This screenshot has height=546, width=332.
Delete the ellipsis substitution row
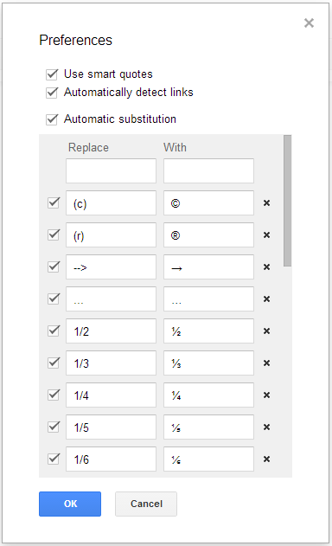pyautogui.click(x=266, y=299)
